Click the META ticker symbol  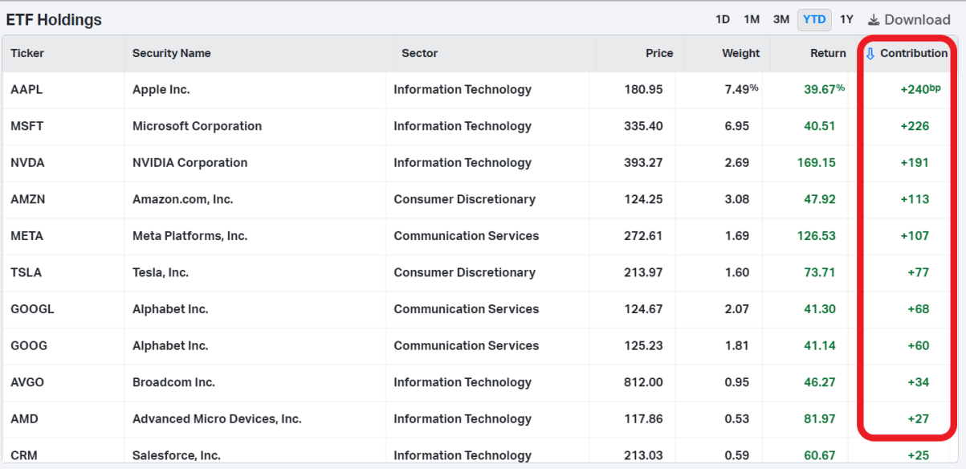26,236
